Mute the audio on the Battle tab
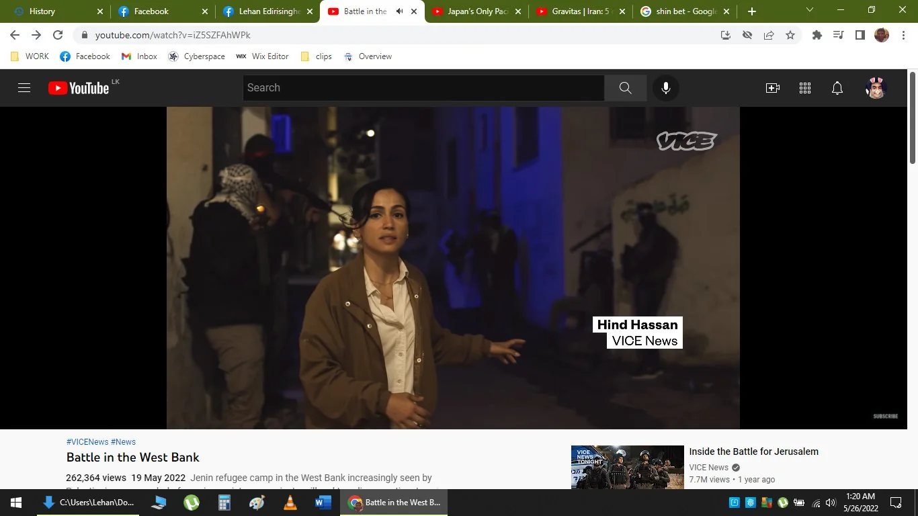Image resolution: width=918 pixels, height=516 pixels. 400,11
